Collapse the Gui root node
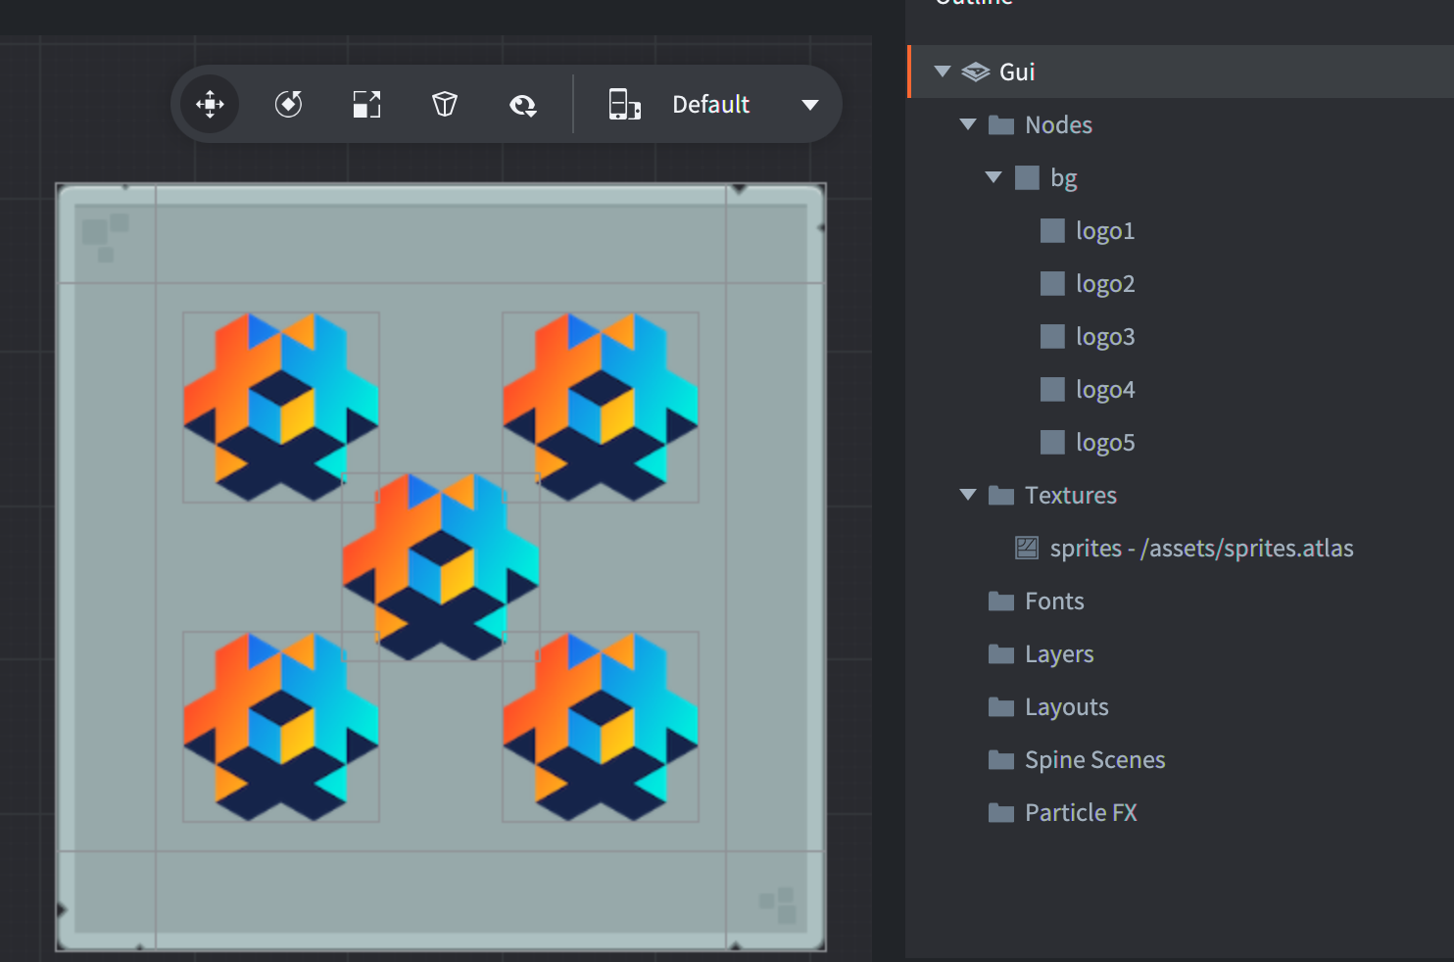1454x962 pixels. click(943, 72)
